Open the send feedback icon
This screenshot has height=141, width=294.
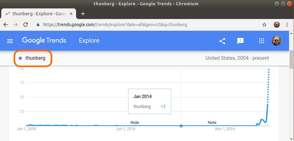point(240,41)
